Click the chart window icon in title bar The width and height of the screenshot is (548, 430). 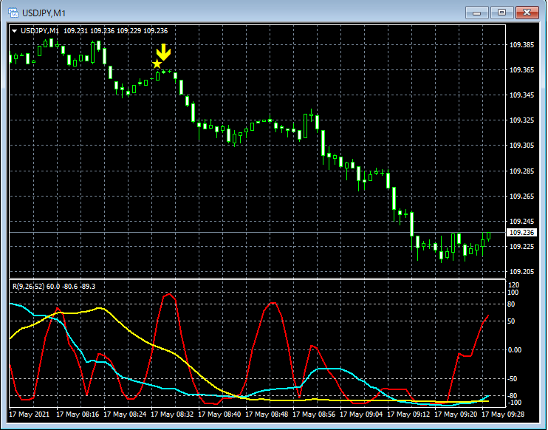click(13, 12)
